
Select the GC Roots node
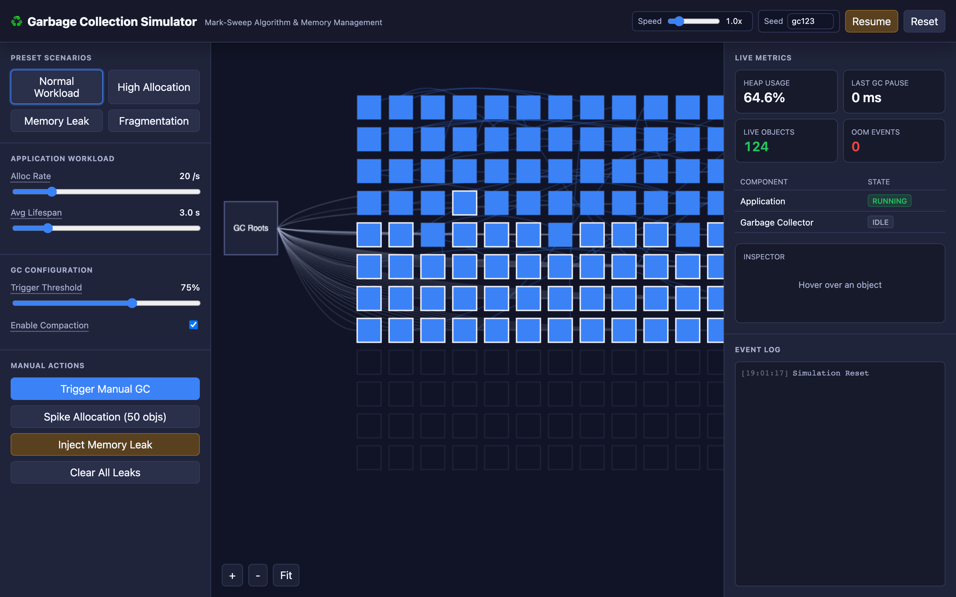point(251,228)
